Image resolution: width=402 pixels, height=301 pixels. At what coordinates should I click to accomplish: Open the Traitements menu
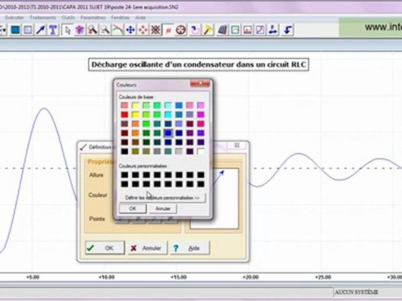(43, 18)
